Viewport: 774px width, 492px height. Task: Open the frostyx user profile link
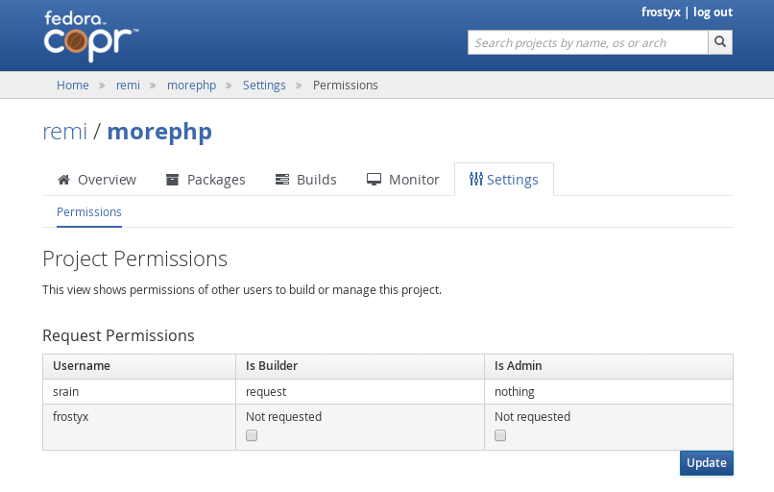[661, 12]
